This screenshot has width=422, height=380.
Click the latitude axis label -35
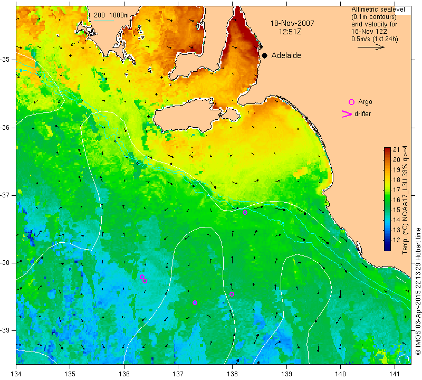point(5,60)
